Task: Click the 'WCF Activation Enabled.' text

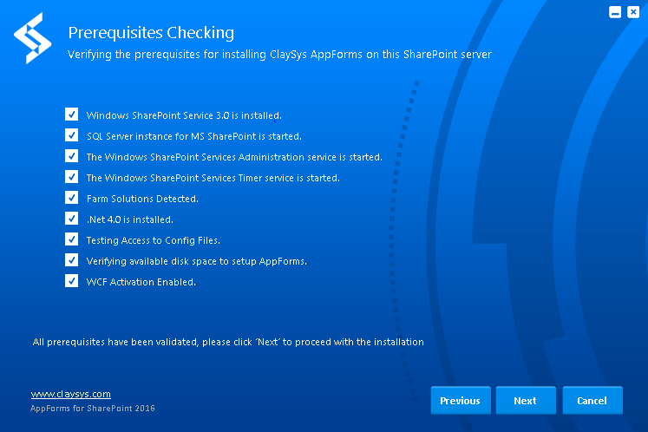Action: (141, 282)
